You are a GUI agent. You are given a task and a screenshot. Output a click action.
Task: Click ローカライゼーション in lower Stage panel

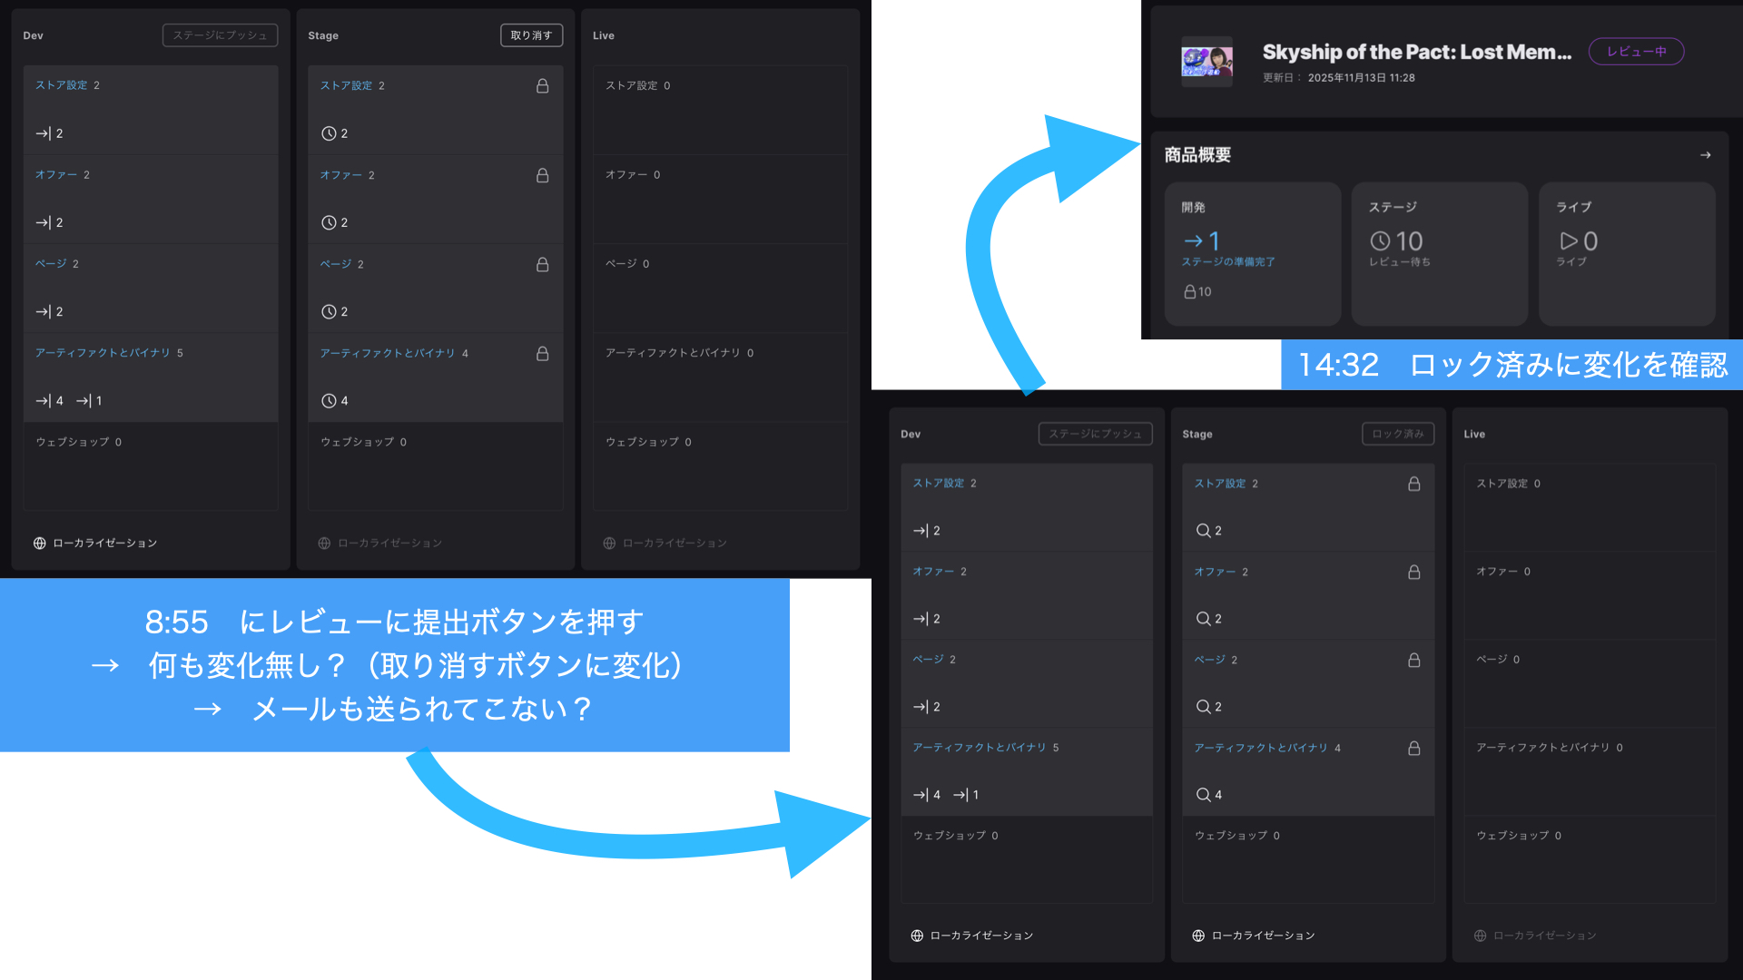(x=1263, y=936)
